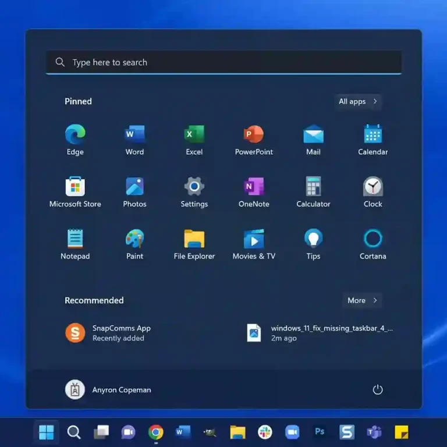Image resolution: width=447 pixels, height=447 pixels.
Task: Open the Calendar app
Action: (x=373, y=140)
